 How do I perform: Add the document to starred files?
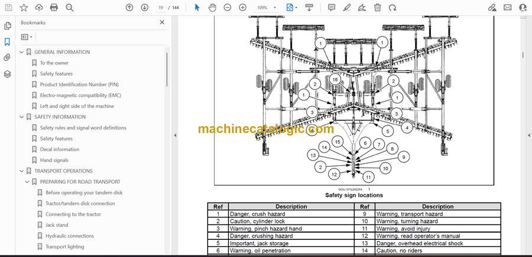pos(24,8)
